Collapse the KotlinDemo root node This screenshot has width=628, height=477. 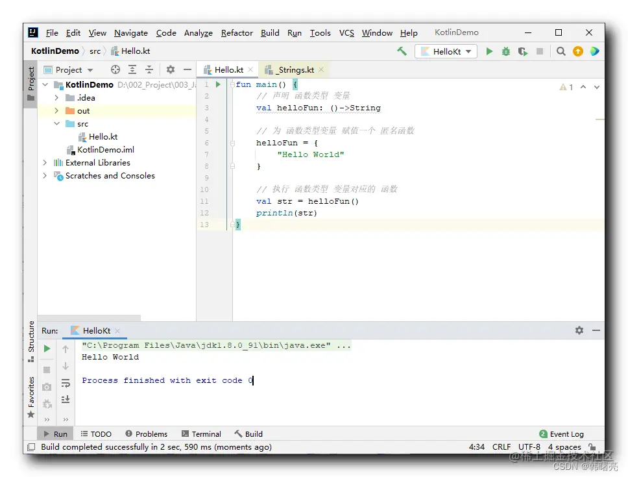45,84
